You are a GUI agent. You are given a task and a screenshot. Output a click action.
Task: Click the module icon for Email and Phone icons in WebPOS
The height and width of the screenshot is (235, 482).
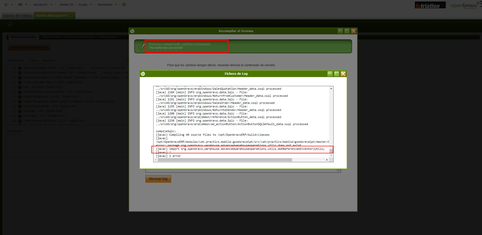pyautogui.click(x=20, y=92)
